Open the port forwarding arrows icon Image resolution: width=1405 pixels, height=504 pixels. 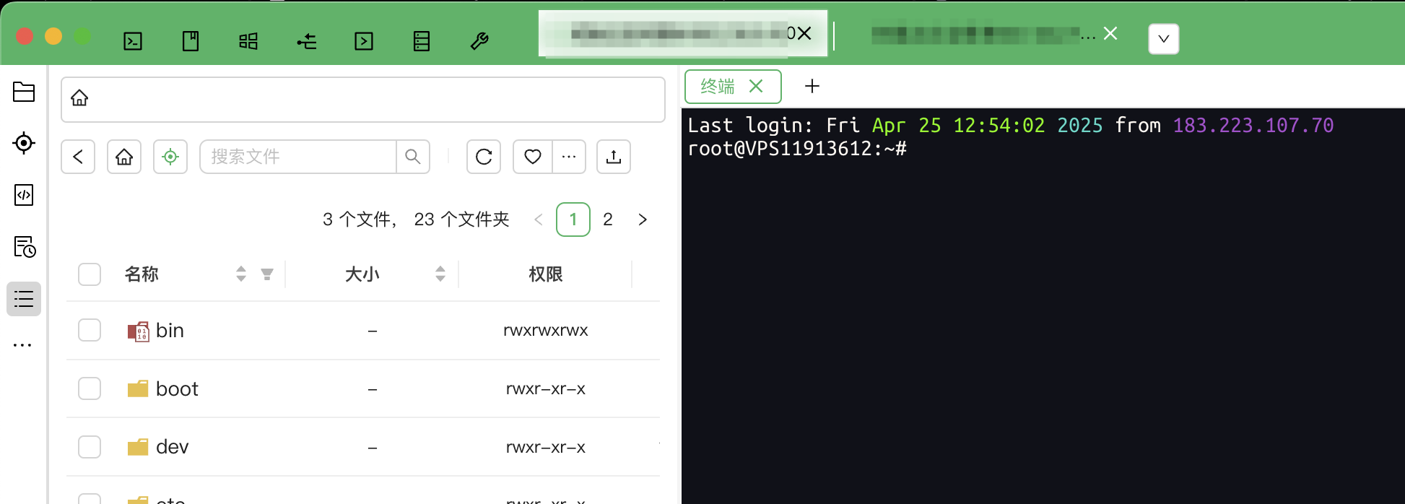click(x=307, y=41)
